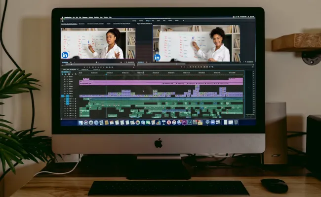The width and height of the screenshot is (321, 197).
Task: Click the Source monitor video preview
Action: point(98,43)
